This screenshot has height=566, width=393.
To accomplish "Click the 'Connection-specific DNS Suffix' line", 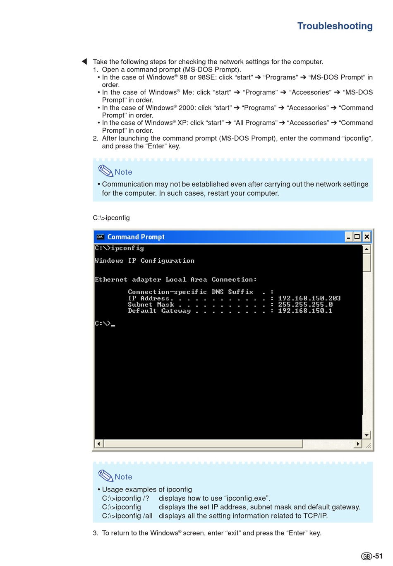I will pyautogui.click(x=201, y=292).
